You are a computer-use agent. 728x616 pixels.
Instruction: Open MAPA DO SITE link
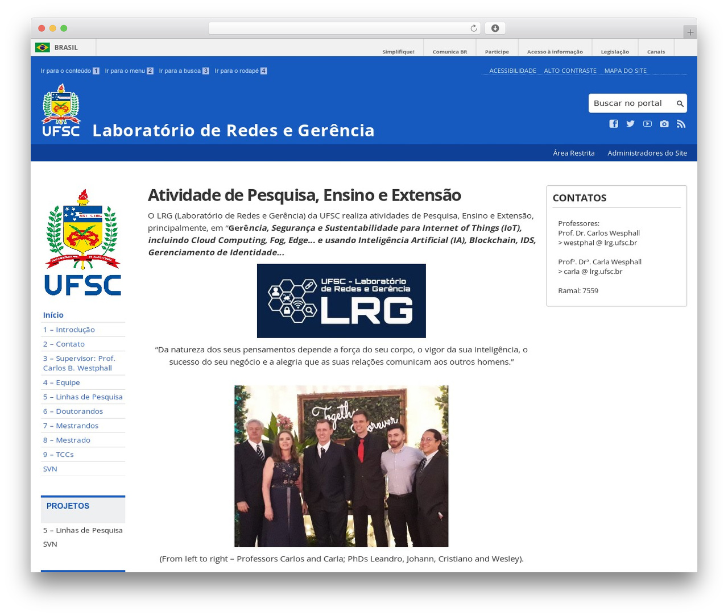[x=625, y=70]
